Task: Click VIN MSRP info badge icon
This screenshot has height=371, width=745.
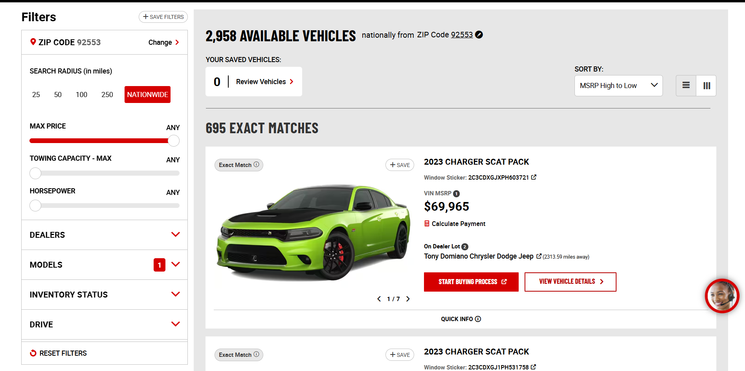Action: 456,194
